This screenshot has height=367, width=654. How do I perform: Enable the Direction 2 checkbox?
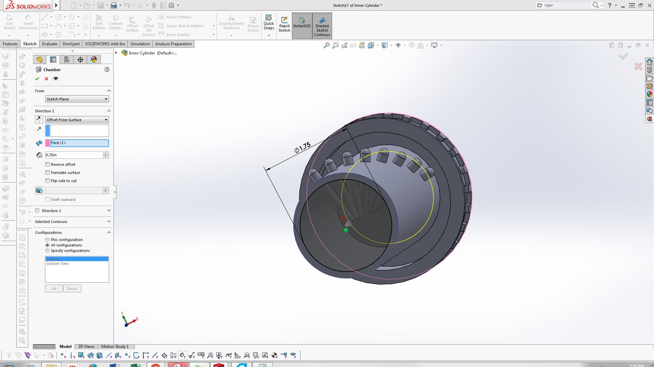tap(37, 211)
